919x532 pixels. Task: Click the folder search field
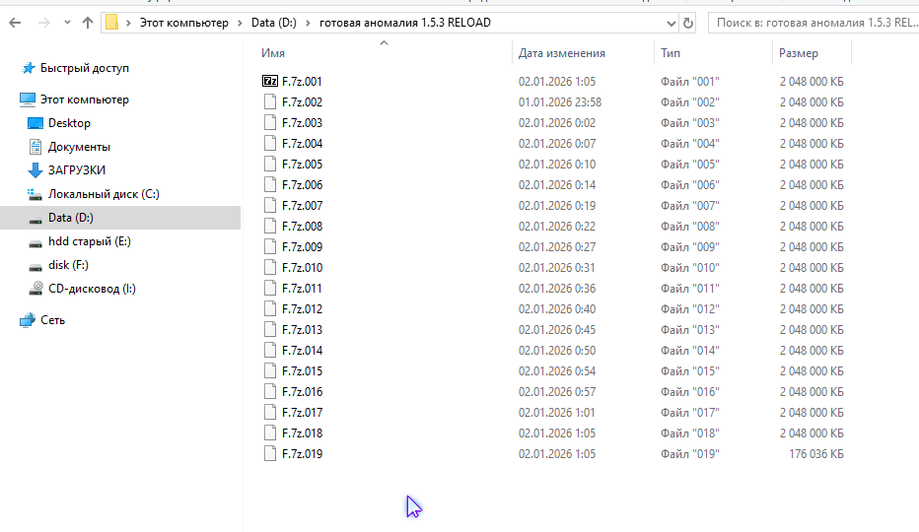(813, 23)
